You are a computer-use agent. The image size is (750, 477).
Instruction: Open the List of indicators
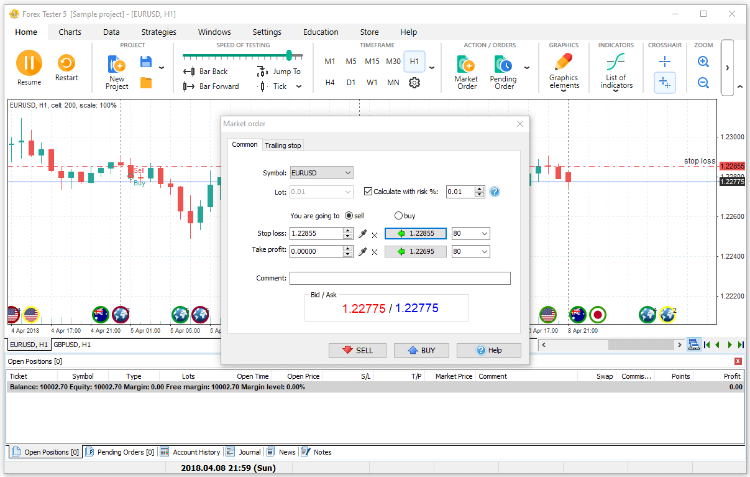tap(616, 62)
